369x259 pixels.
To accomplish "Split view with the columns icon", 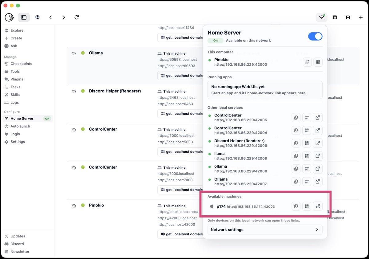I will pos(335,18).
